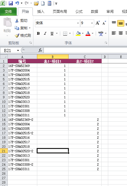Open the 公式 ribbon tab
127x186 pixels.
click(79, 12)
